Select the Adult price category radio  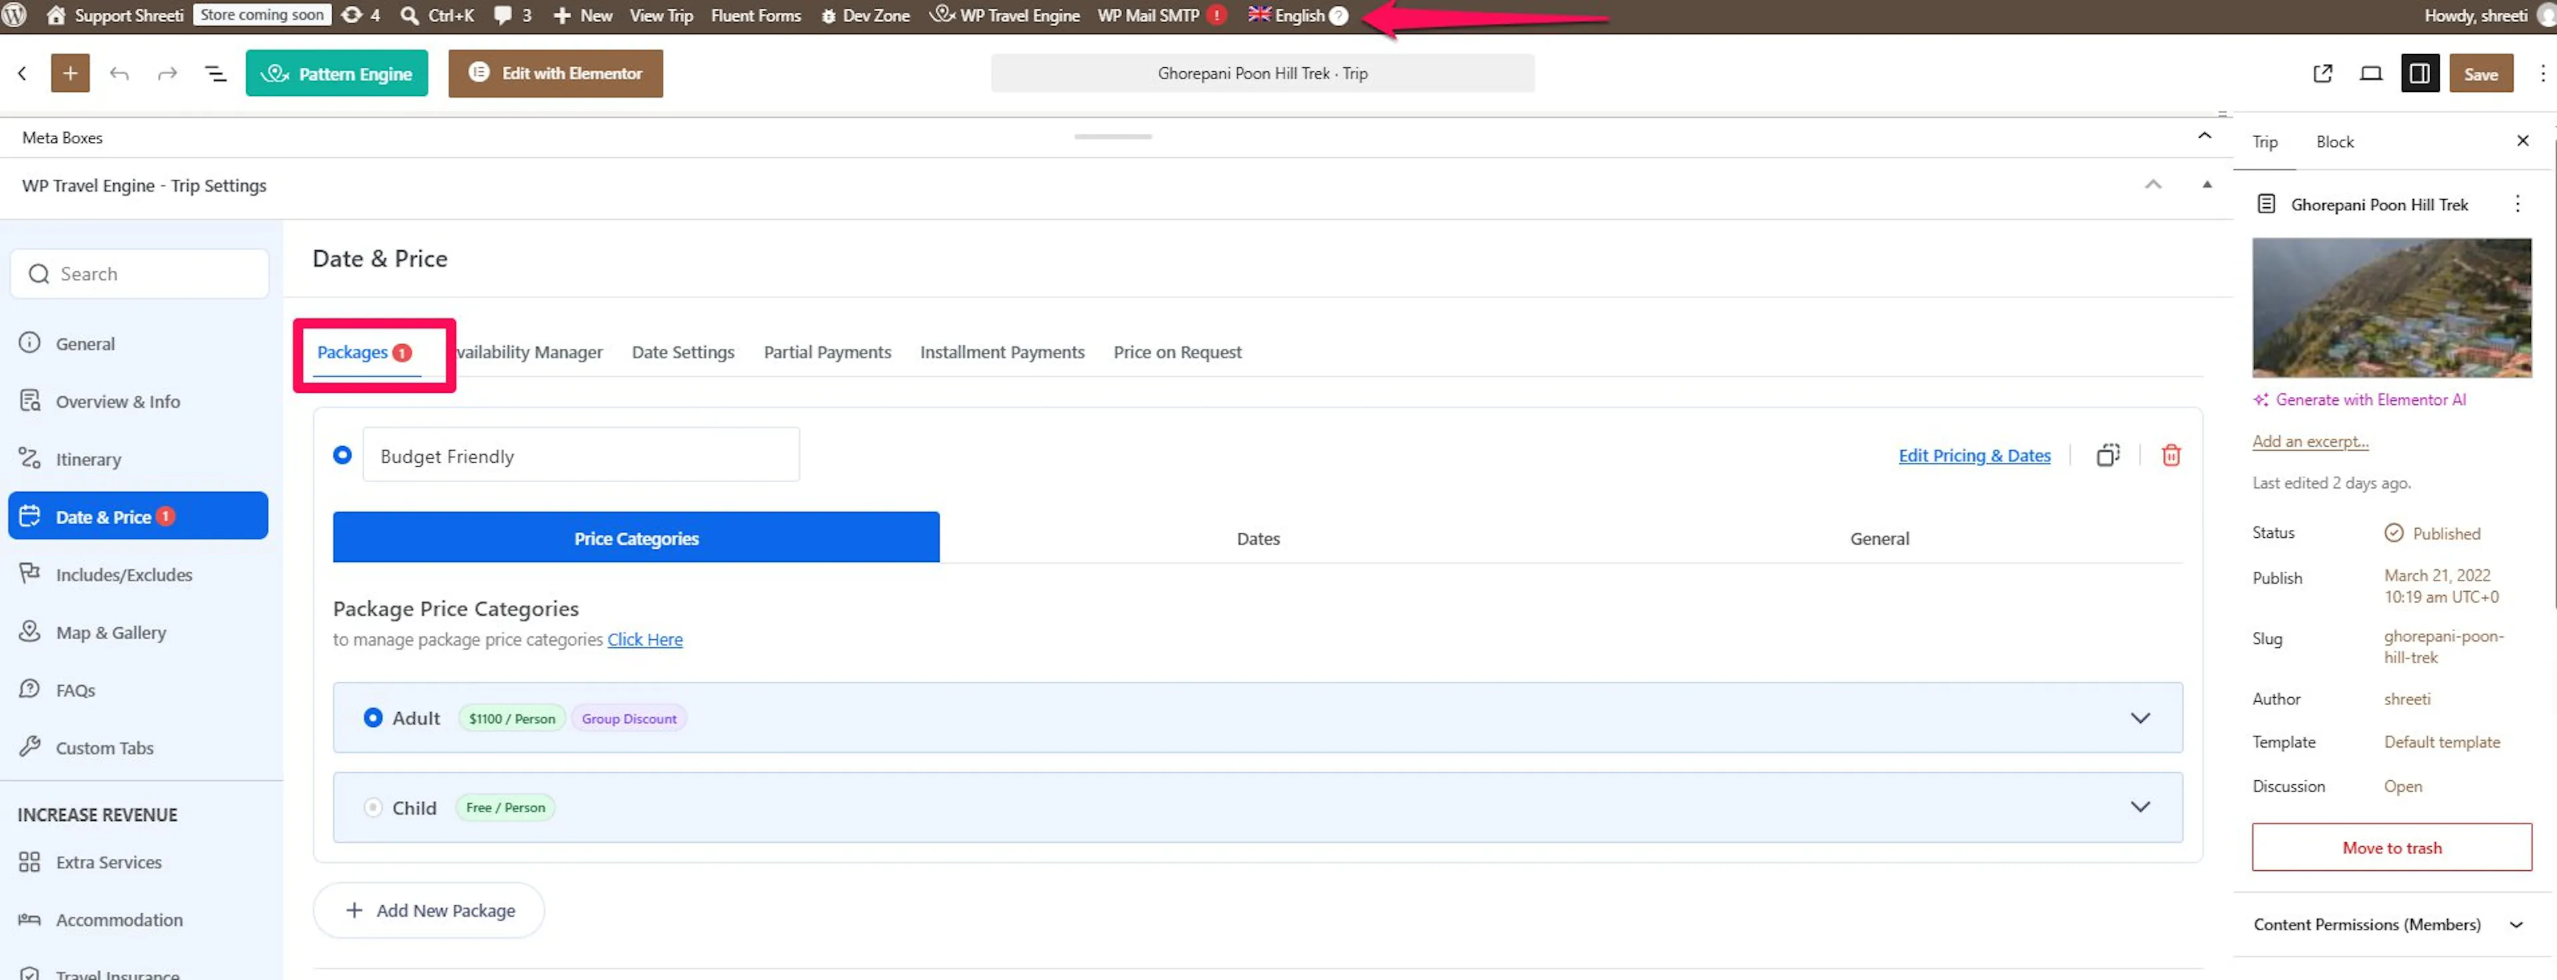point(373,718)
